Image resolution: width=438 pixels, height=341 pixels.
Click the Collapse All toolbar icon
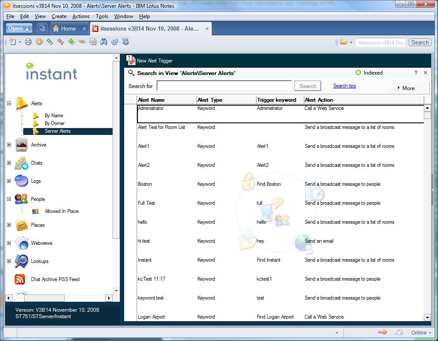pos(82,42)
